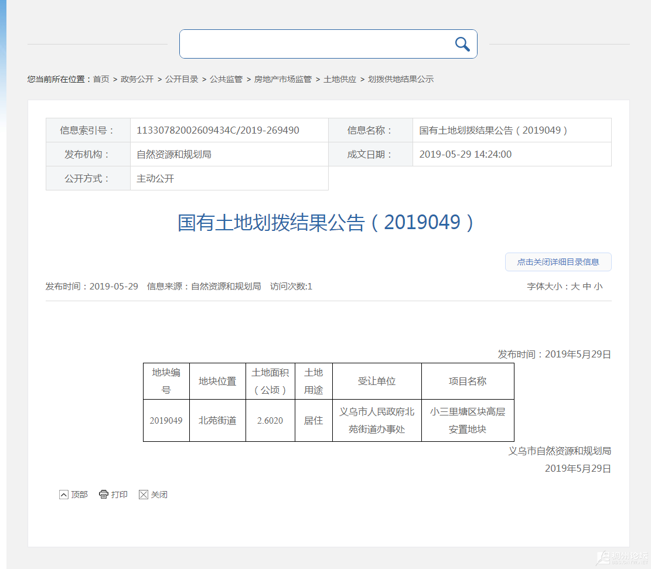Click the 地块位置 column header
The height and width of the screenshot is (569, 651).
(217, 381)
